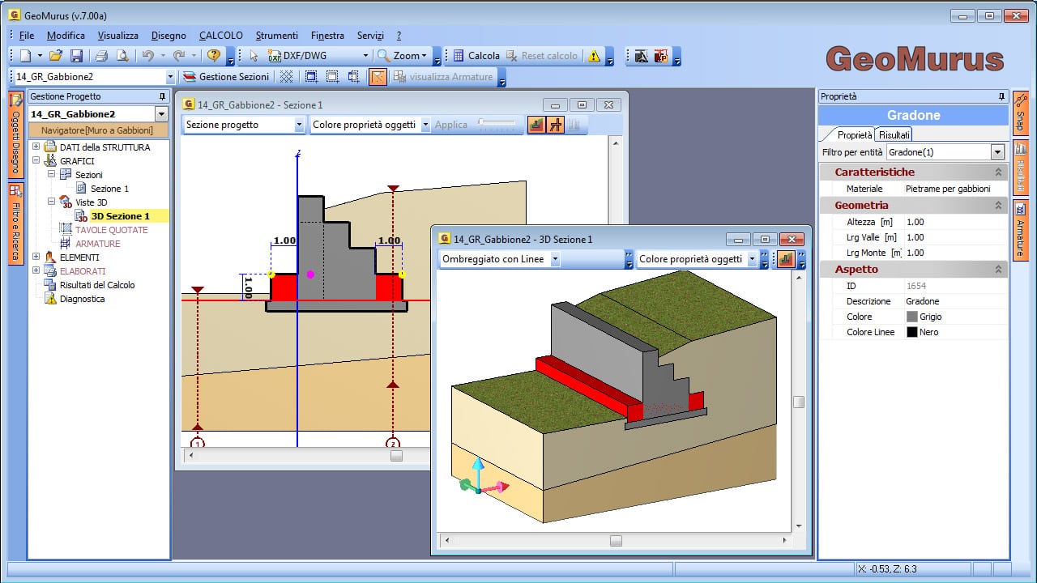1037x583 pixels.
Task: Open Gestione Sezioni
Action: click(226, 77)
